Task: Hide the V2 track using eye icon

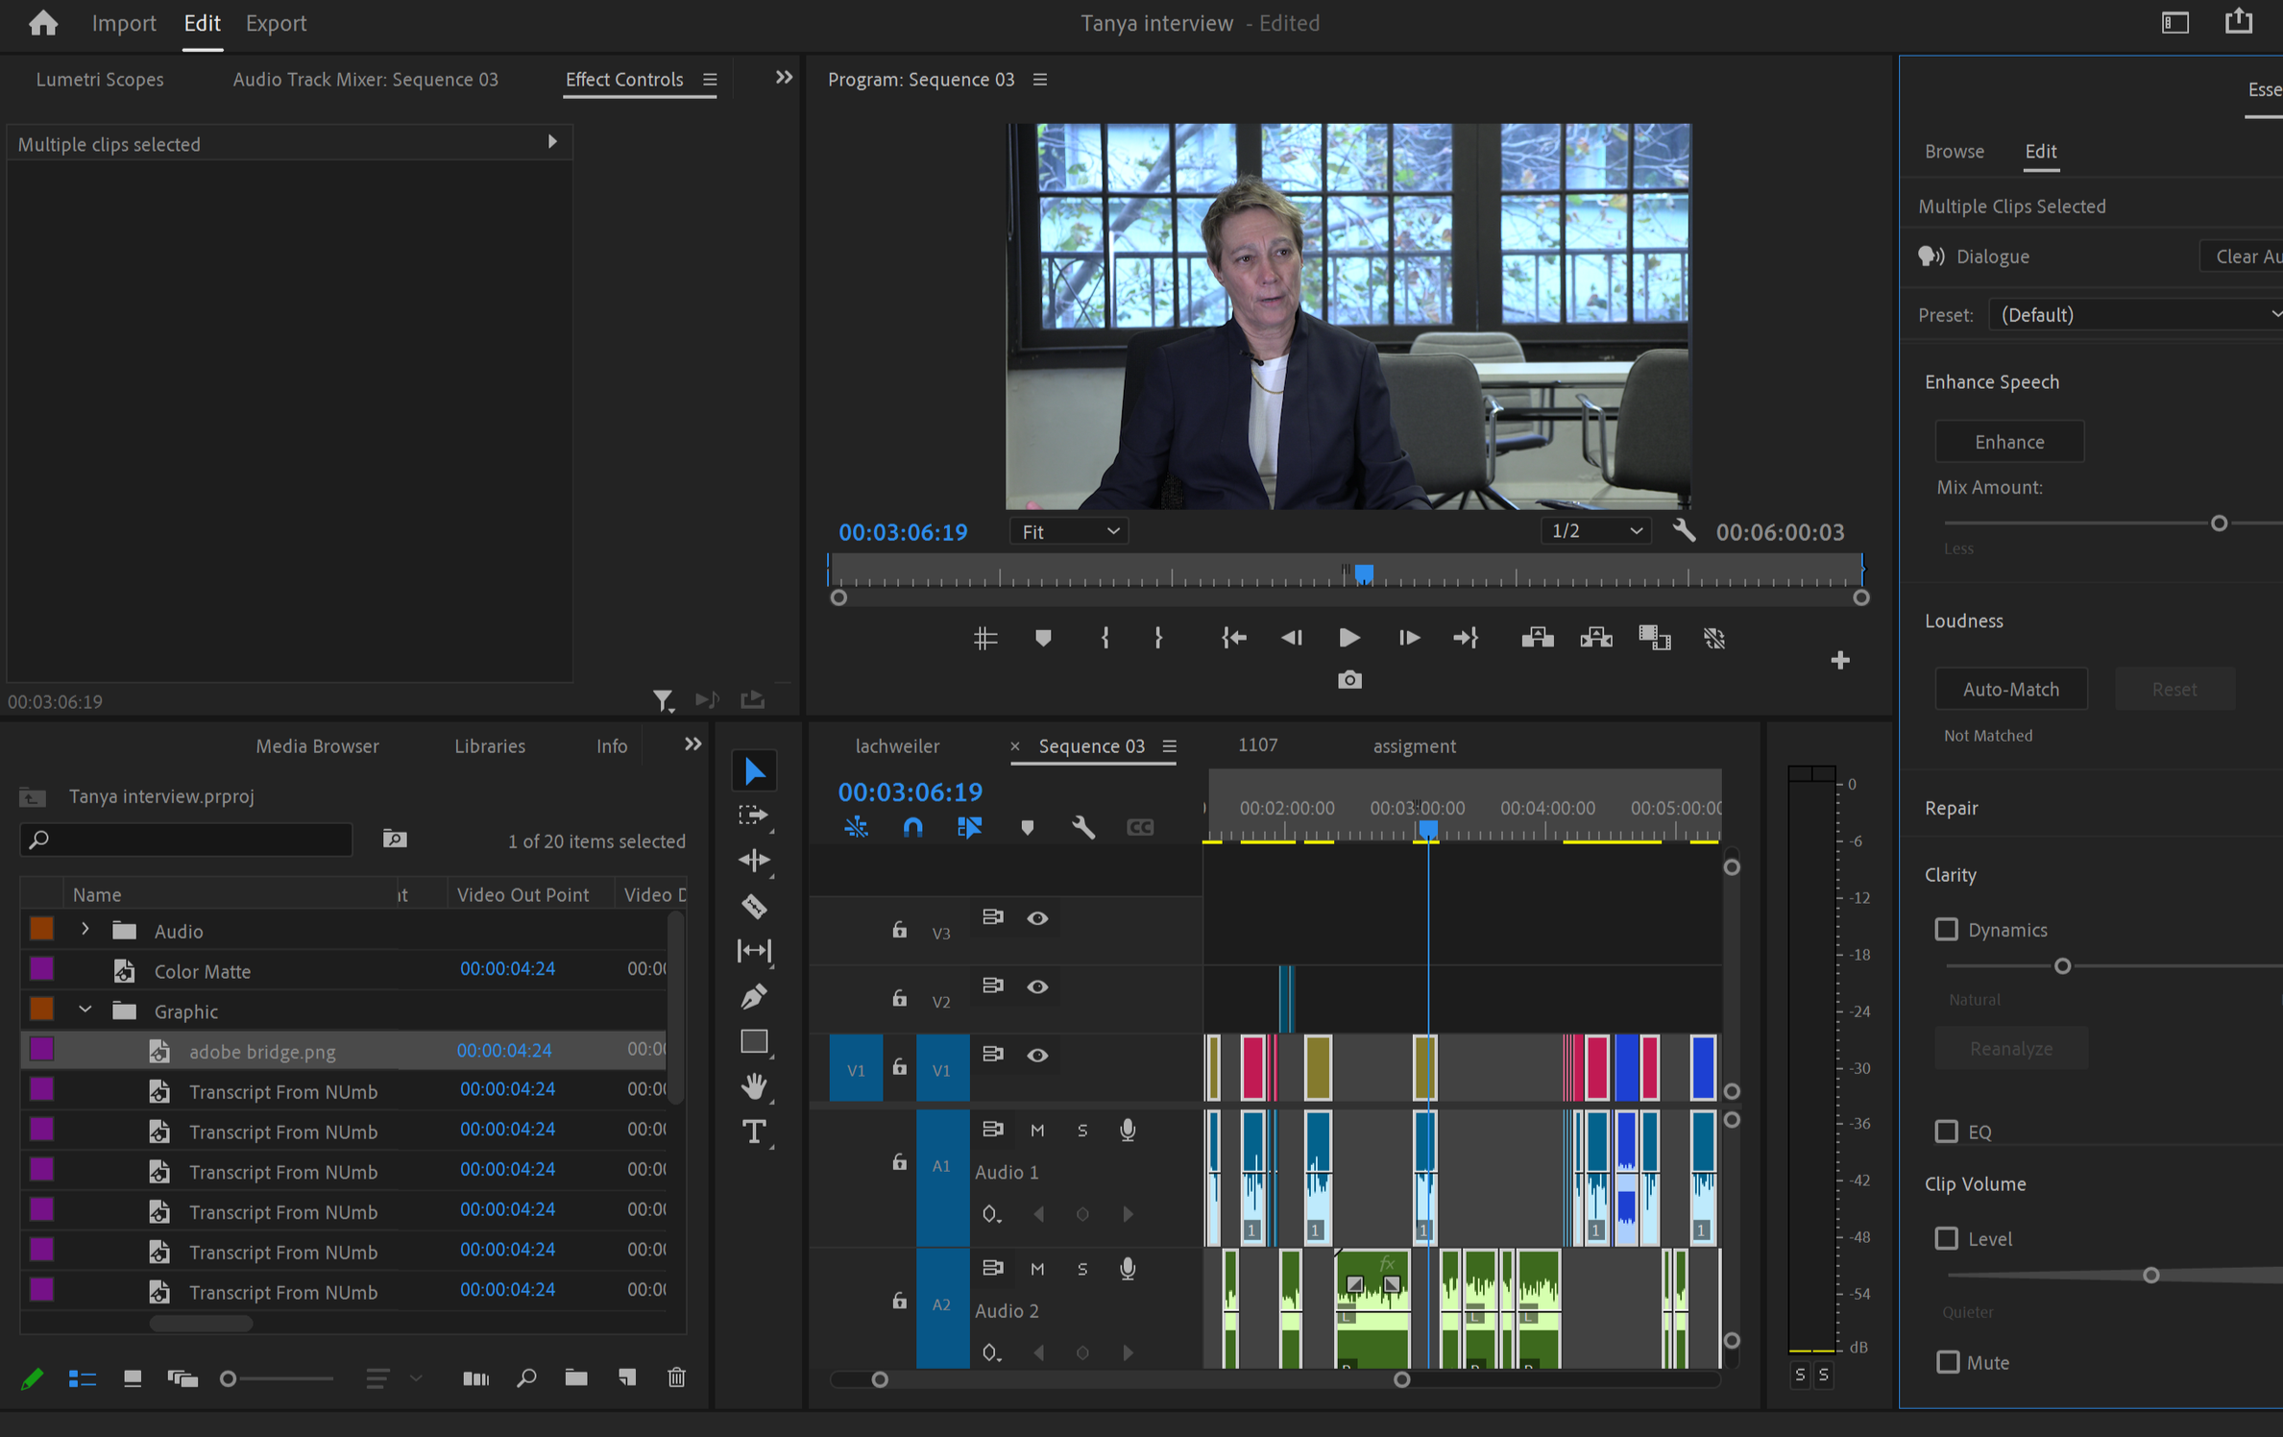Action: click(x=1037, y=986)
